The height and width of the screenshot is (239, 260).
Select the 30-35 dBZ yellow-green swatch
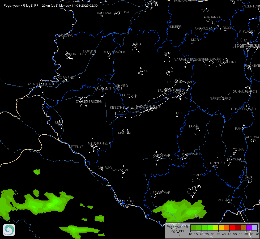(x=216, y=227)
